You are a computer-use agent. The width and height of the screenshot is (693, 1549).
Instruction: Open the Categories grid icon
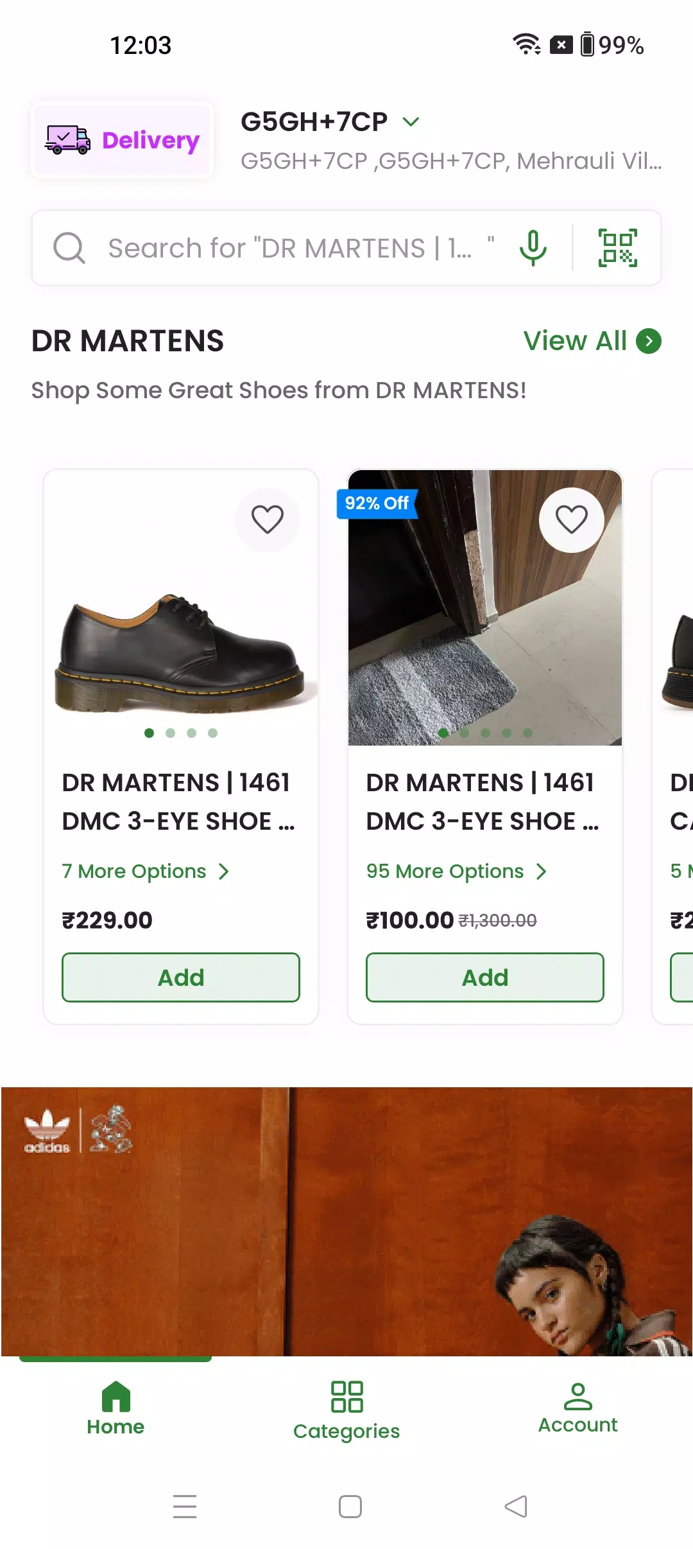coord(346,1396)
